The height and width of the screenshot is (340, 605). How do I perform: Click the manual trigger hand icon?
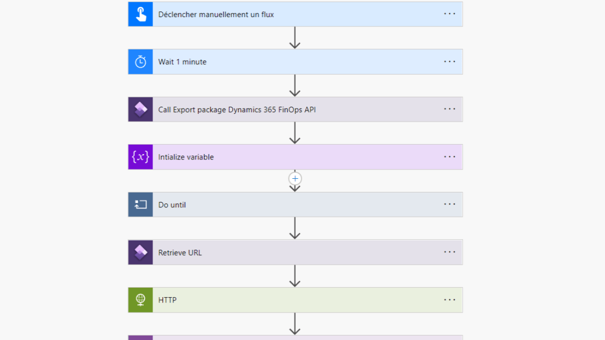(140, 14)
